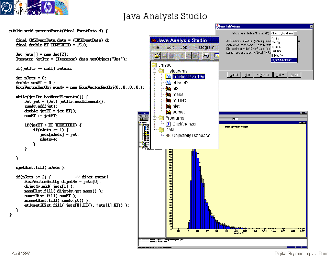Click Cancel in the New Job Wizard
Image resolution: width=330 pixels, height=264 pixels.
(x=234, y=75)
